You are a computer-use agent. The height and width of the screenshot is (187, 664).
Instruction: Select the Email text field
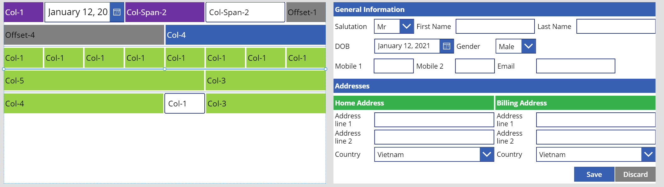(575, 66)
